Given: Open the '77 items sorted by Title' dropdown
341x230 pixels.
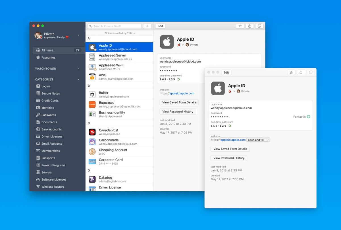Looking at the screenshot, I should (x=120, y=33).
